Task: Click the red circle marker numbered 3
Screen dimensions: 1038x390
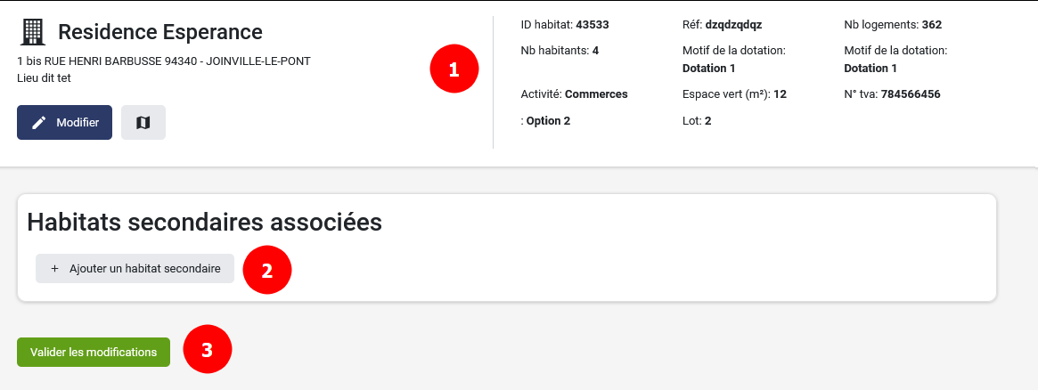Action: (207, 350)
